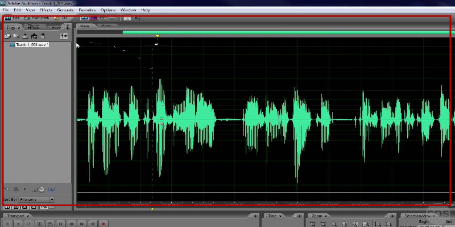
Task: Click the green zoom range bar
Action: tap(289, 32)
